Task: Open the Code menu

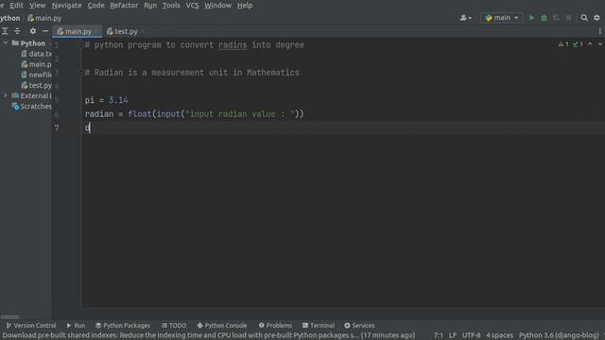Action: click(x=95, y=6)
